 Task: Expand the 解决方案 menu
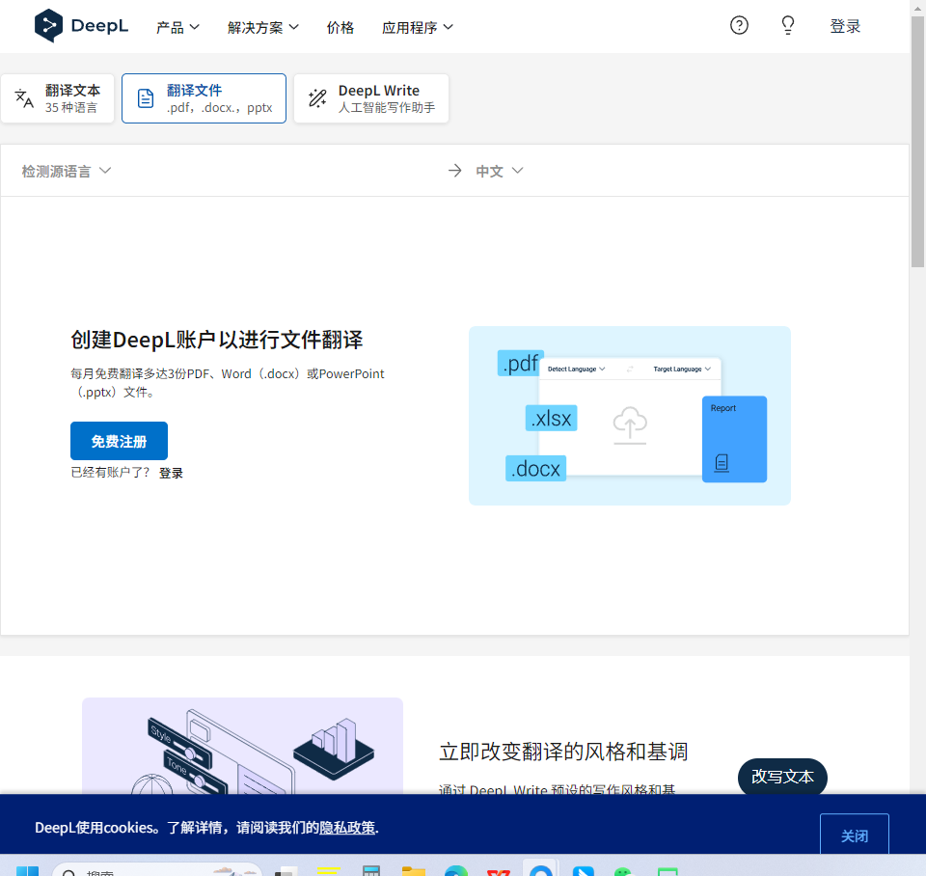pyautogui.click(x=262, y=27)
